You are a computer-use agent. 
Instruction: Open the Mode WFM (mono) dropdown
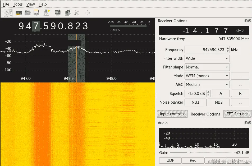pyautogui.click(x=207, y=76)
